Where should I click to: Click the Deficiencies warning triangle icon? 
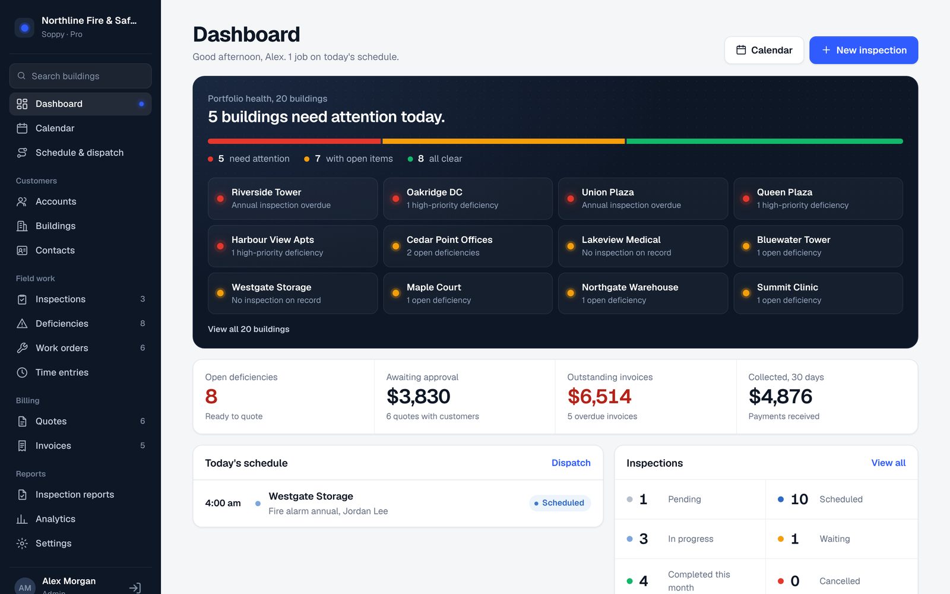(x=22, y=324)
